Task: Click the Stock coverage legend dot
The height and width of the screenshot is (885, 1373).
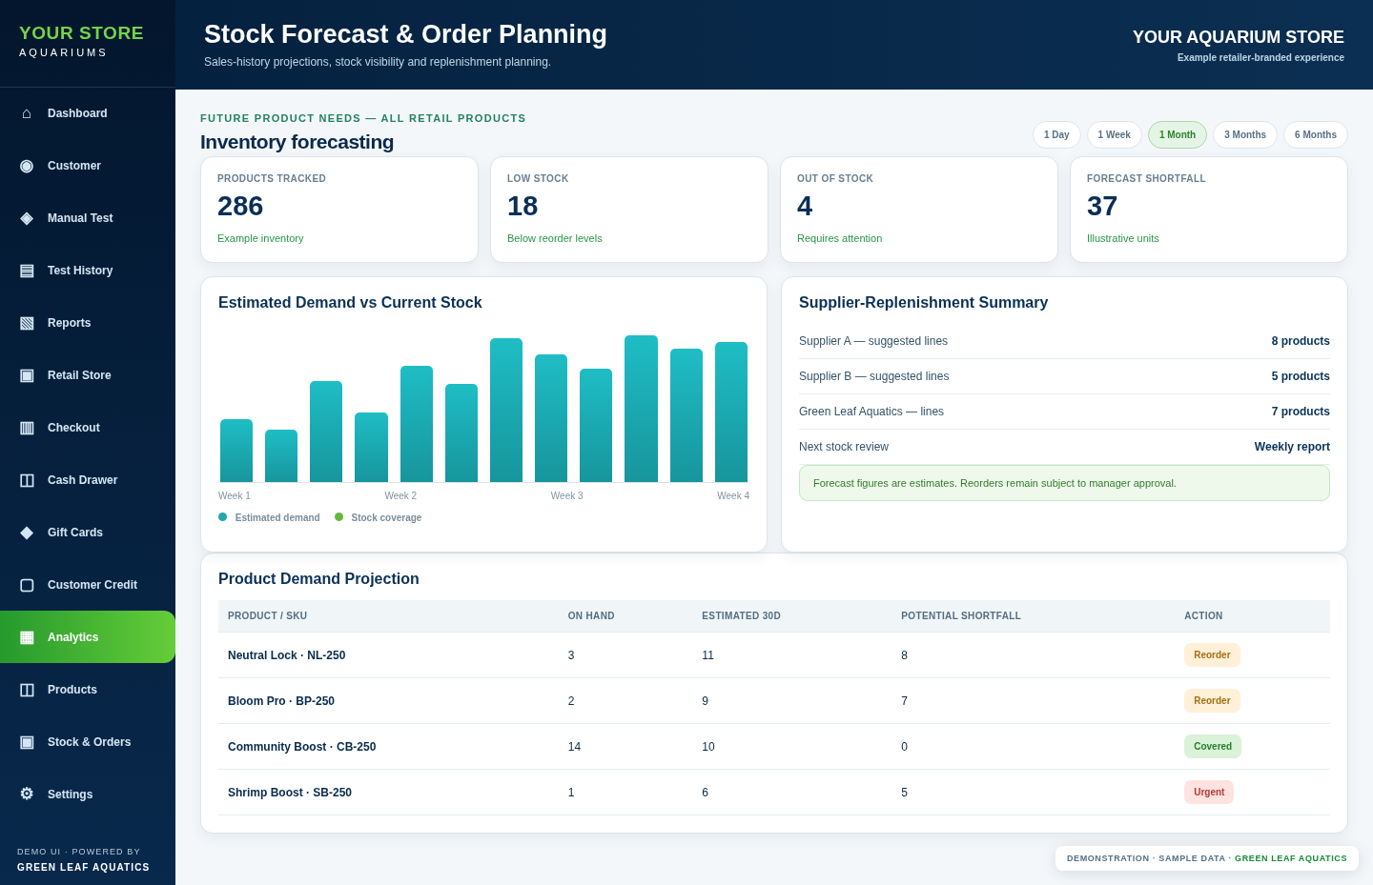Action: click(338, 517)
